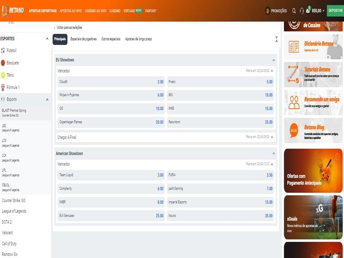Bet on Ninjas in Pyjamas at 6.00
The height and width of the screenshot is (258, 344).
pos(111,95)
